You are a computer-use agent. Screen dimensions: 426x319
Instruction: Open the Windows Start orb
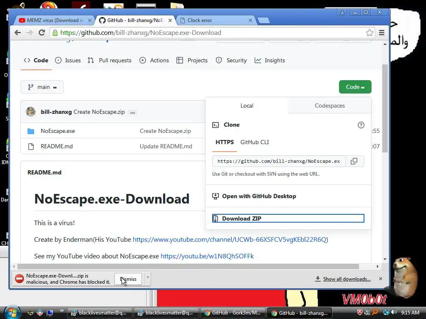tap(12, 312)
